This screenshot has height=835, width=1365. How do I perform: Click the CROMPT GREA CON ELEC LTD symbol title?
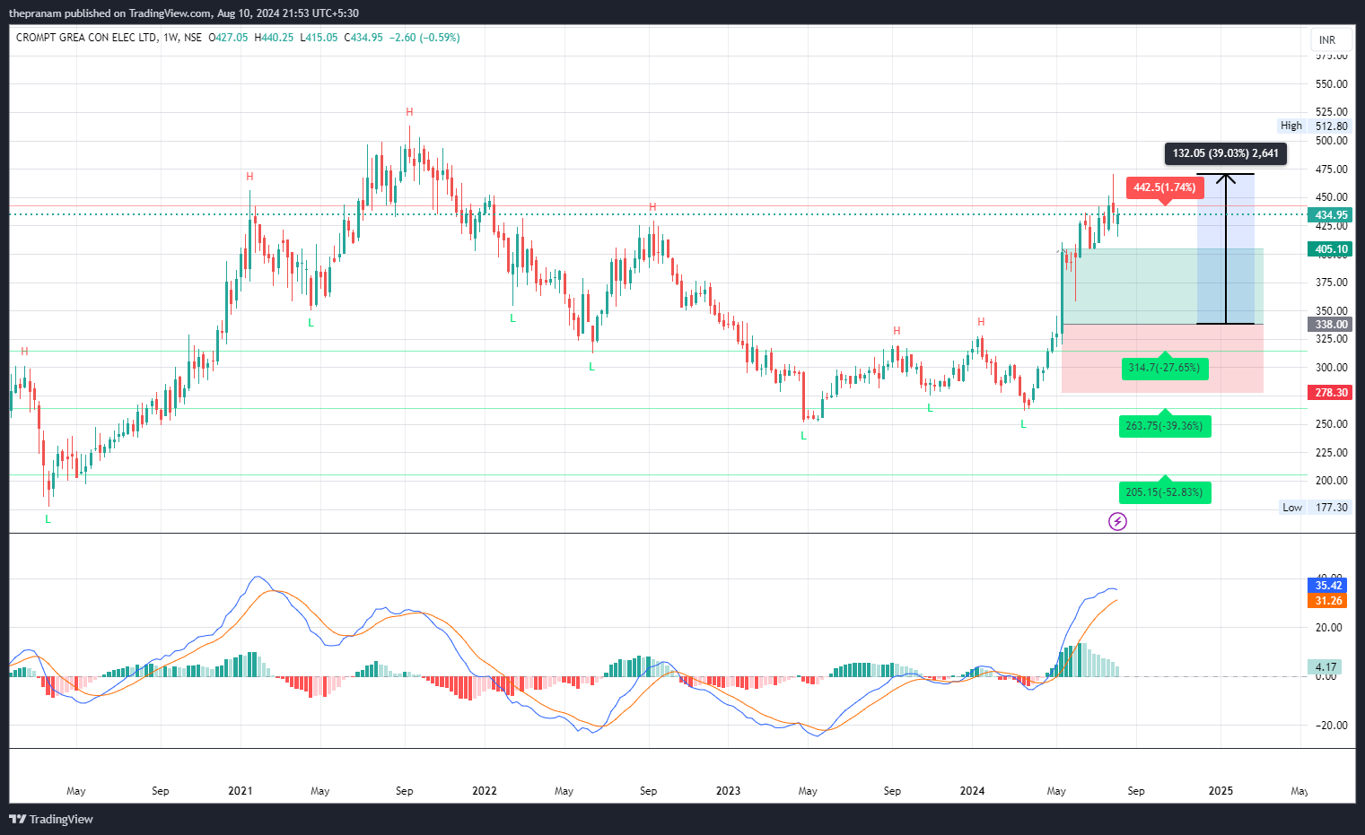click(x=86, y=38)
